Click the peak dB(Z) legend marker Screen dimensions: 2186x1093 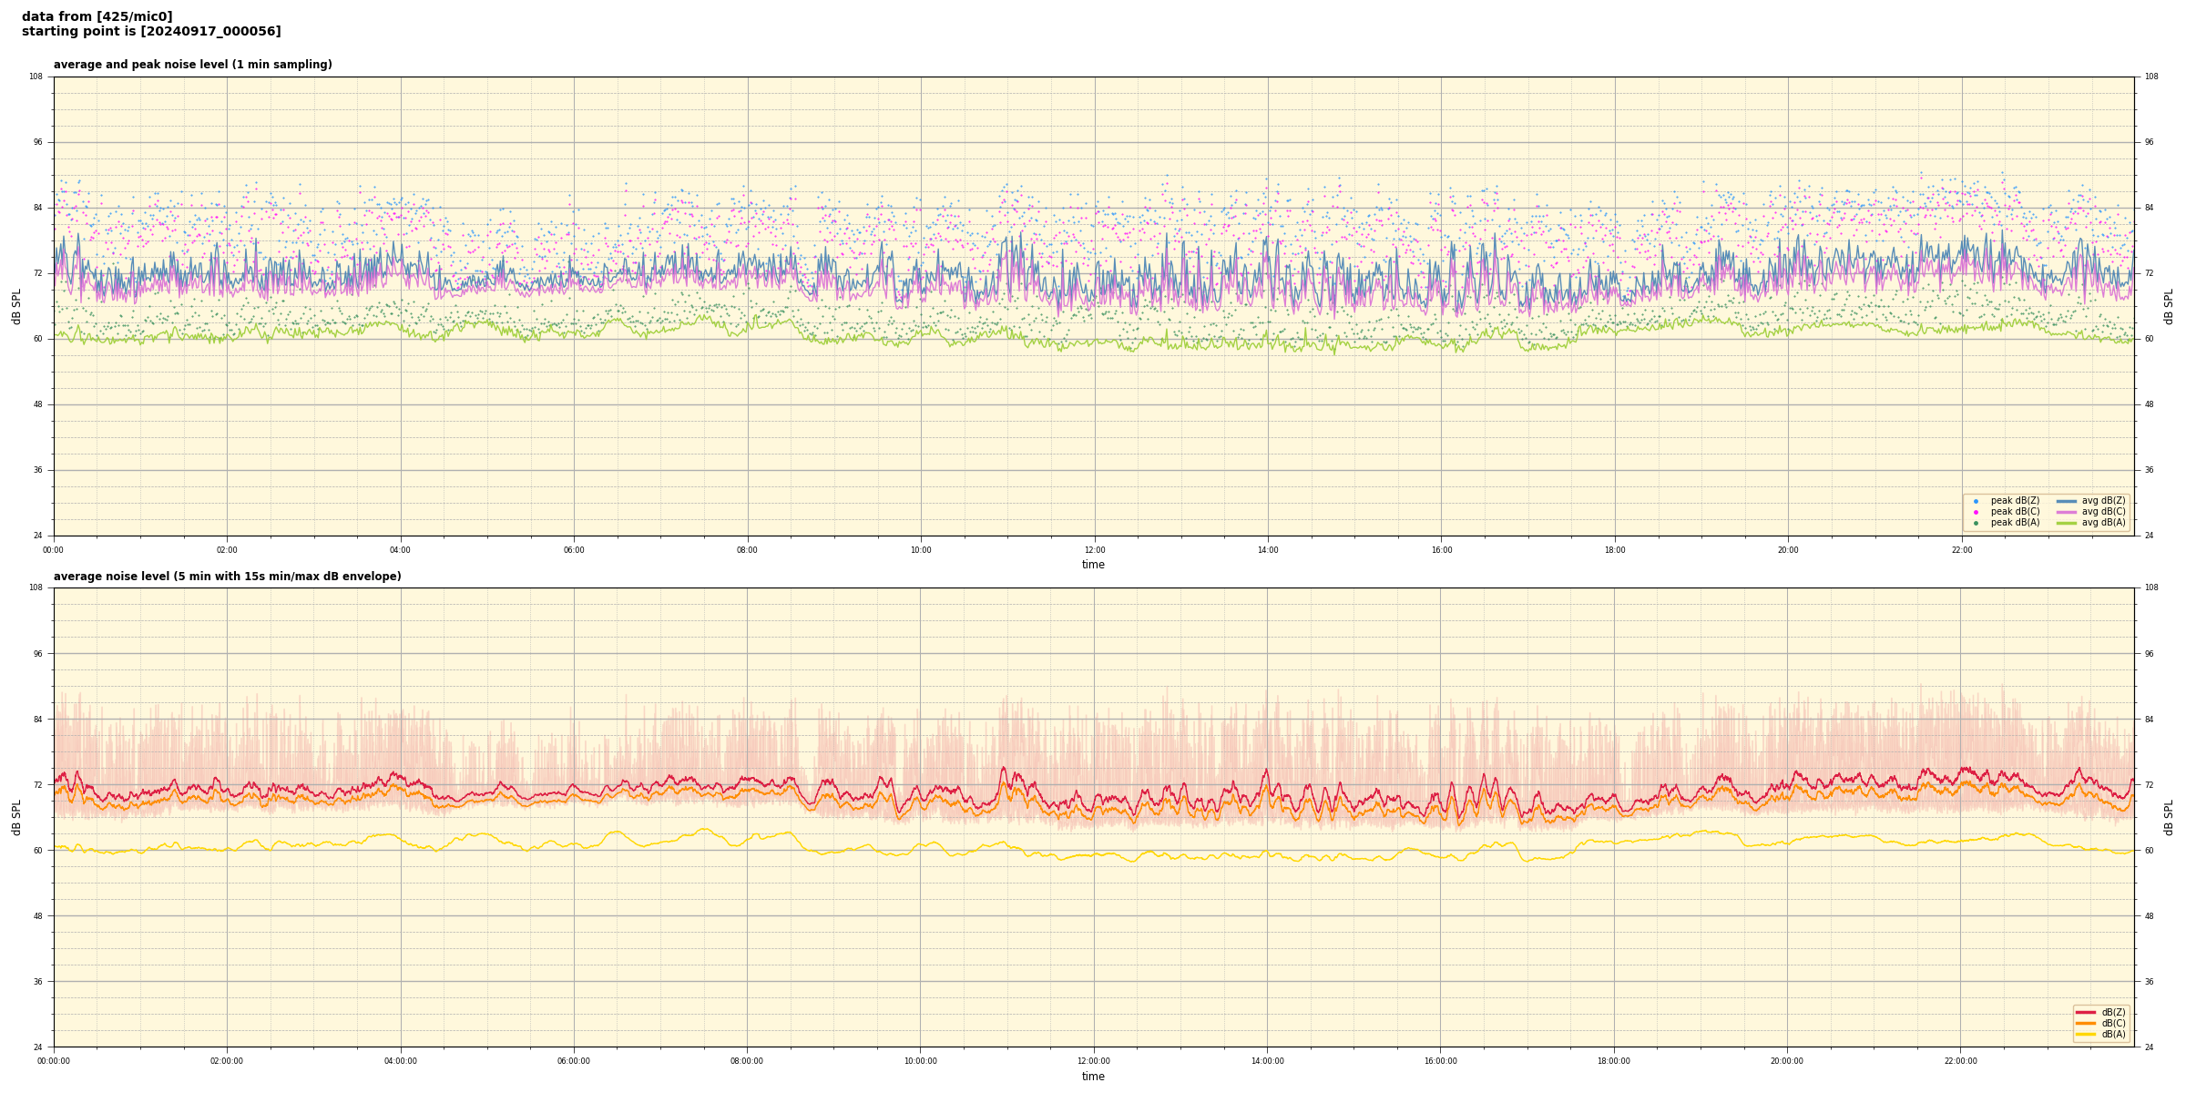(1976, 501)
